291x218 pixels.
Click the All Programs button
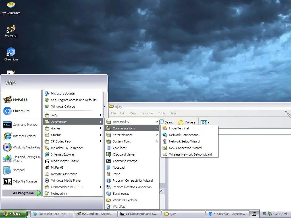pyautogui.click(x=22, y=193)
